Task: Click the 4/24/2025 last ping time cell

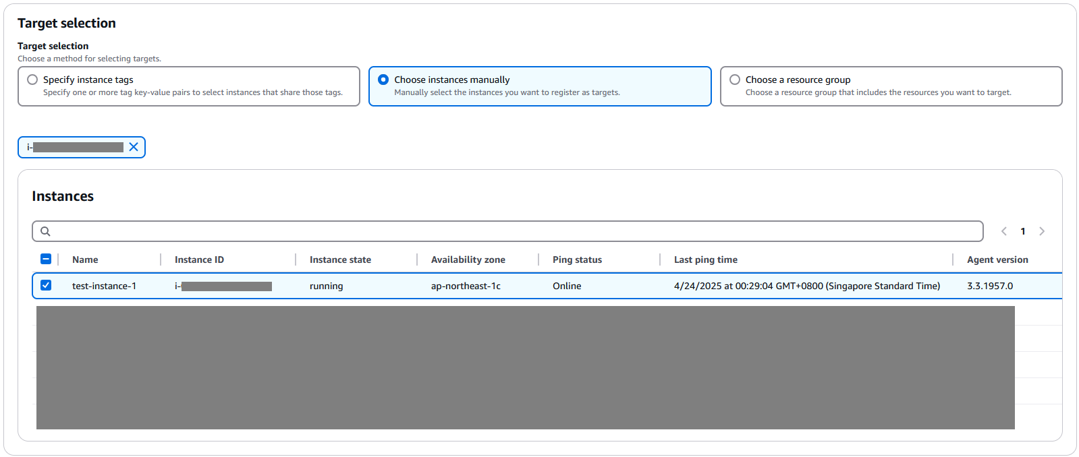Action: 807,286
